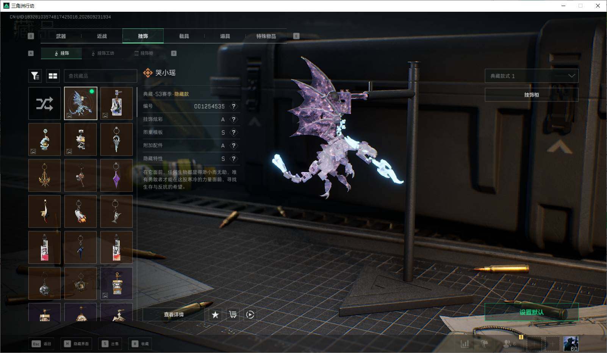Select the golden anchor emblem charm
The width and height of the screenshot is (607, 353).
tap(44, 175)
